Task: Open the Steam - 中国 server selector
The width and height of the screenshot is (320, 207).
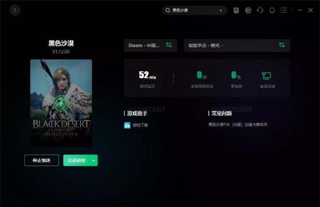Action: tap(150, 46)
